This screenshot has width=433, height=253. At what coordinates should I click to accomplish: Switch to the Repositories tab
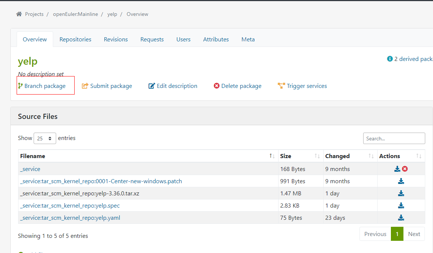point(75,39)
